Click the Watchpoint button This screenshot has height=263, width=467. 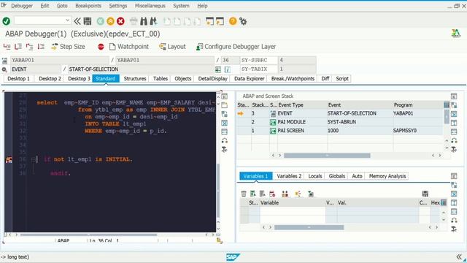(x=129, y=47)
